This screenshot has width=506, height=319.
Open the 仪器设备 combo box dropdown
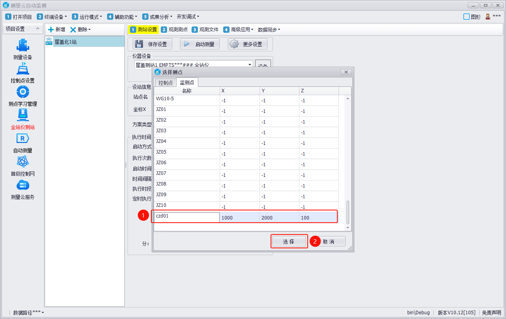pos(250,65)
